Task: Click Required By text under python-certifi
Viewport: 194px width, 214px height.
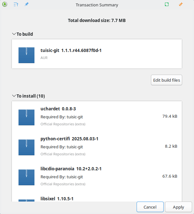Action: coord(62,147)
